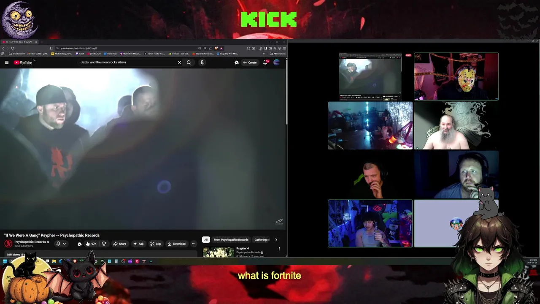Open the Psychopathic Records channel name
The width and height of the screenshot is (540, 304).
(30, 242)
